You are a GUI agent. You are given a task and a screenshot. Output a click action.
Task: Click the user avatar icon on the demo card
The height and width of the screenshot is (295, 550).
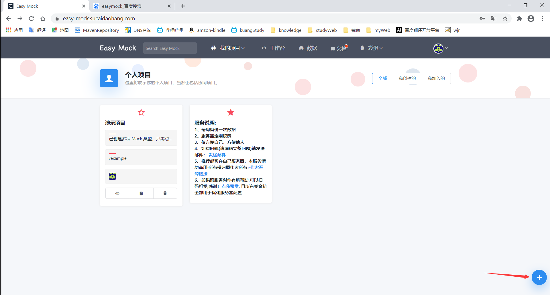pos(112,176)
